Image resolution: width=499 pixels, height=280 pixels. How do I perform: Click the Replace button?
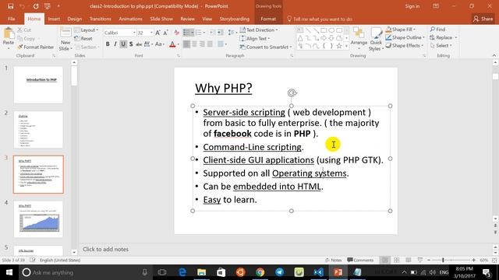point(444,37)
